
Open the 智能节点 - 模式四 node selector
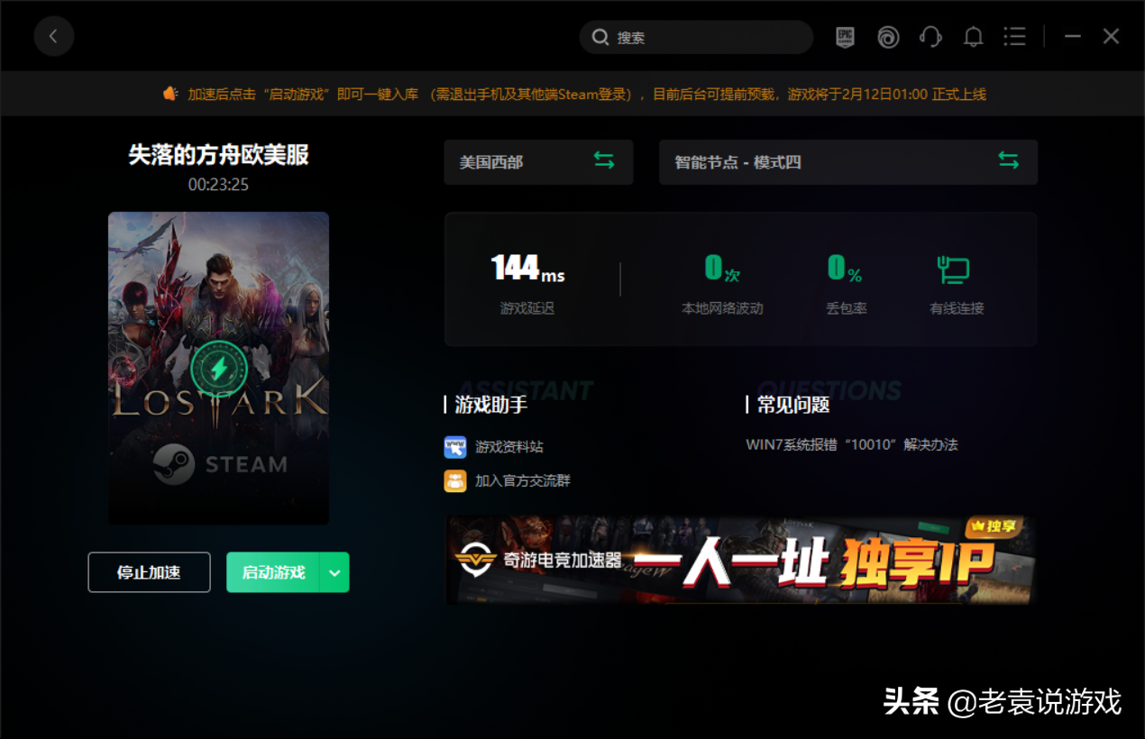811,162
